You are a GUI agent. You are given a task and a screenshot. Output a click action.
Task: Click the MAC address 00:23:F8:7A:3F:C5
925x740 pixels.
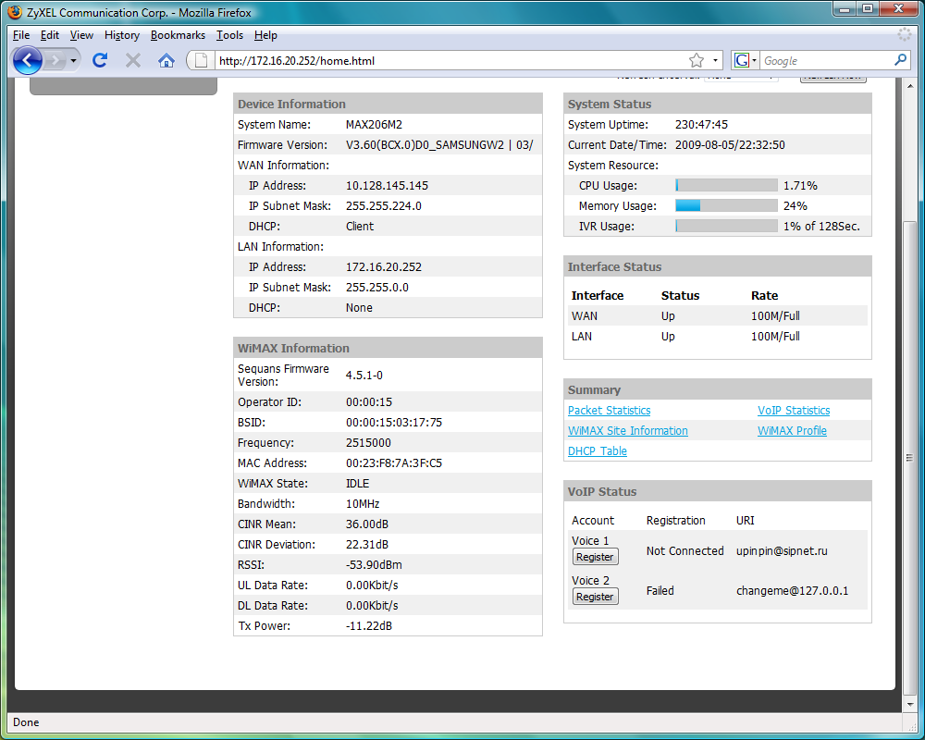click(x=393, y=463)
